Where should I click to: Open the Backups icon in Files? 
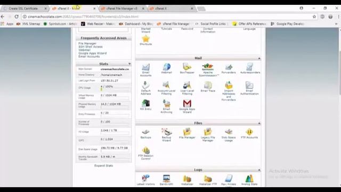pyautogui.click(x=145, y=132)
